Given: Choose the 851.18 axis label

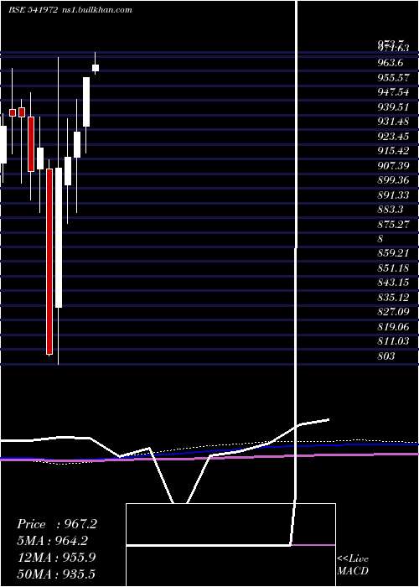Looking at the screenshot, I should point(393,268).
